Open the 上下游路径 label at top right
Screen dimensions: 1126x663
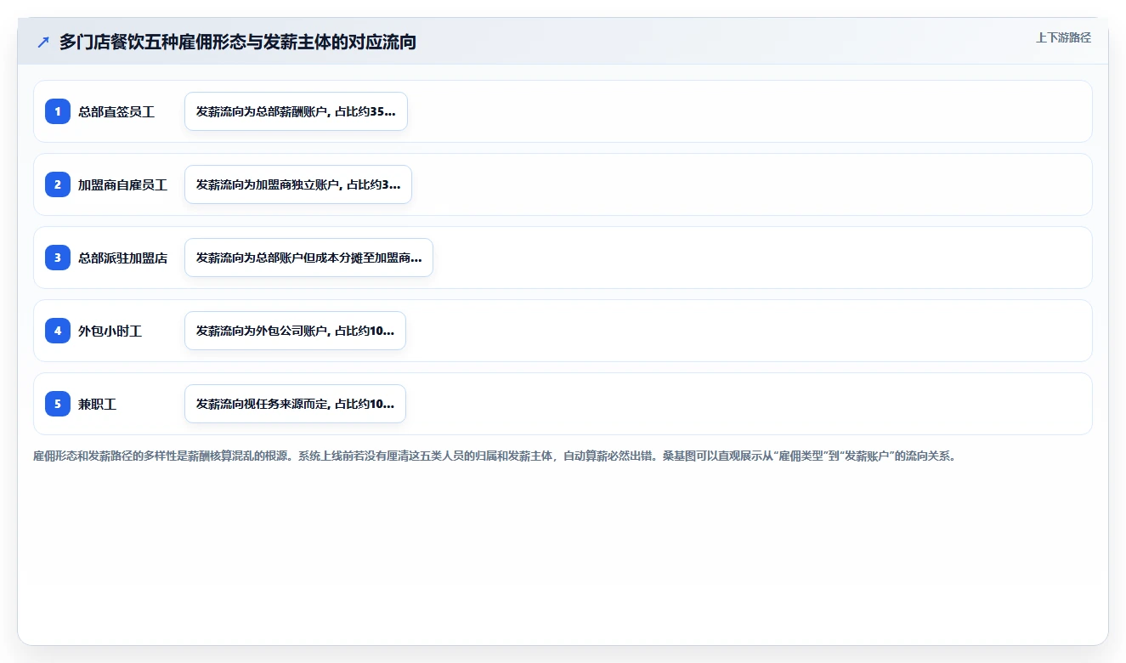(1063, 37)
